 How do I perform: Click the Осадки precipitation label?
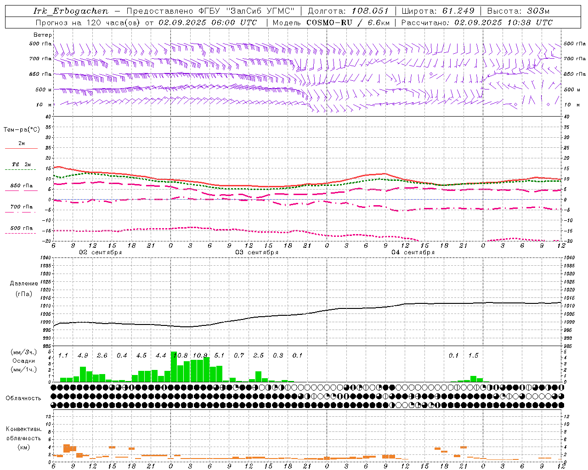click(23, 361)
